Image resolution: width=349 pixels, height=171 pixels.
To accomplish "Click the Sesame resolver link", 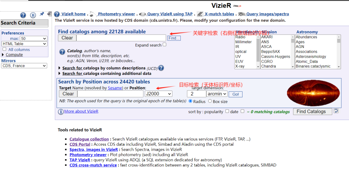I will click(x=115, y=88).
